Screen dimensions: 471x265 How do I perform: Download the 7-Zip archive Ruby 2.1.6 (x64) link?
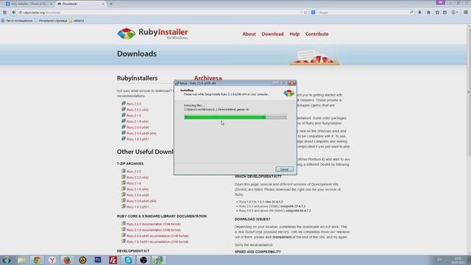138,189
